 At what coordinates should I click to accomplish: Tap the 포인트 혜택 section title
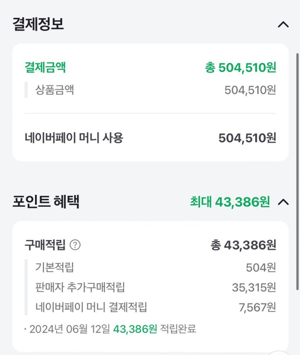pos(46,202)
